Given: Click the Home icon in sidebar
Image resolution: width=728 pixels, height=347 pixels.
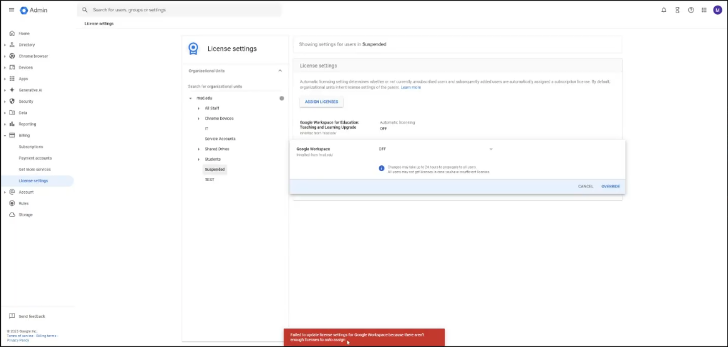Looking at the screenshot, I should (12, 33).
